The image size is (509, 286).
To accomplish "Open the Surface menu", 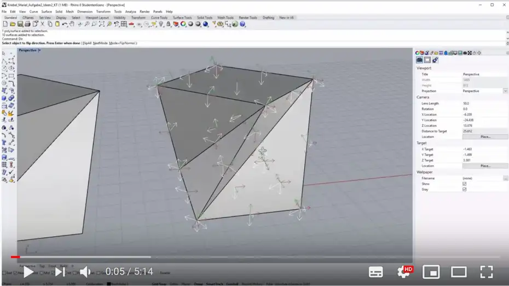I will click(47, 11).
